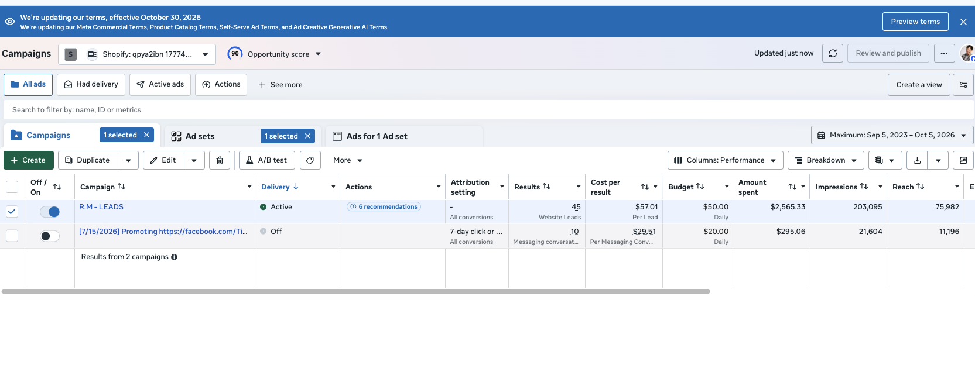The width and height of the screenshot is (975, 386).
Task: Delete the selected campaign with the trash icon
Action: [220, 160]
